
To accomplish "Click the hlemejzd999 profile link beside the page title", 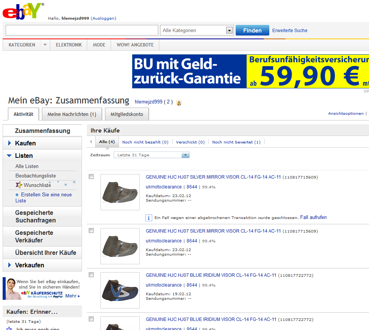I will [148, 102].
